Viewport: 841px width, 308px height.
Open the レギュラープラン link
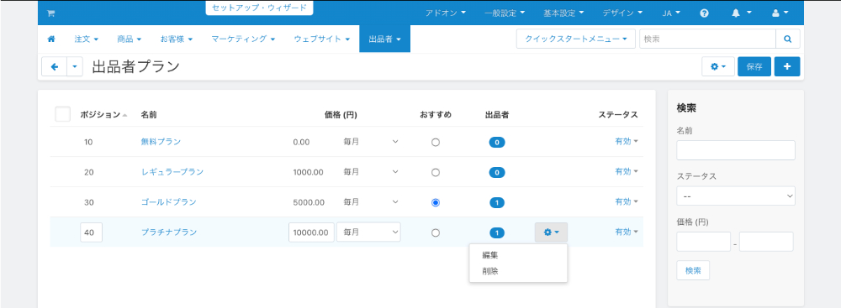pyautogui.click(x=172, y=172)
